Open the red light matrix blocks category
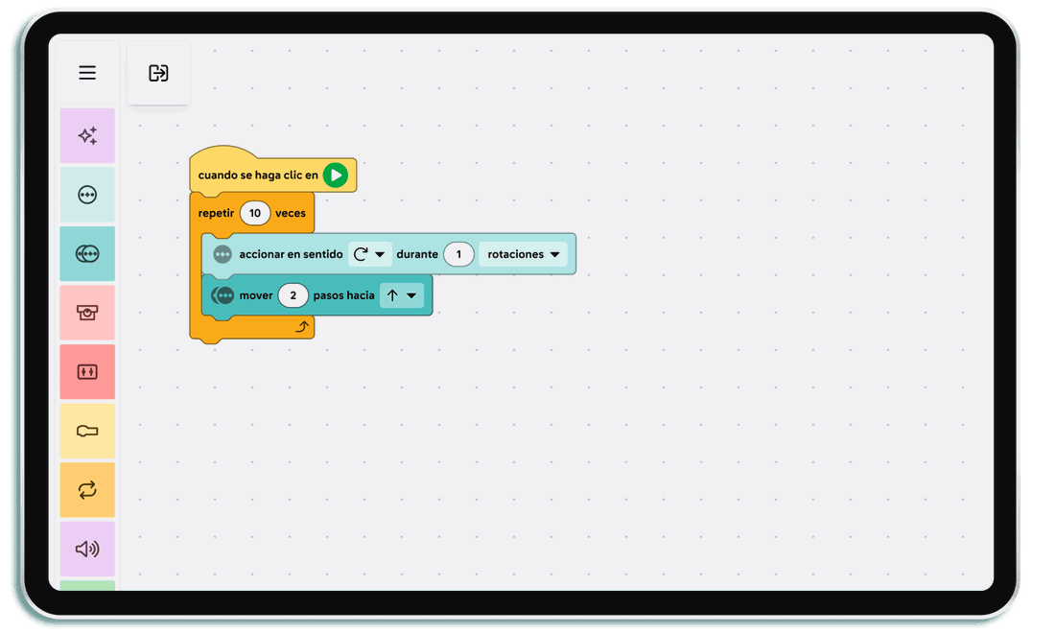 tap(87, 372)
